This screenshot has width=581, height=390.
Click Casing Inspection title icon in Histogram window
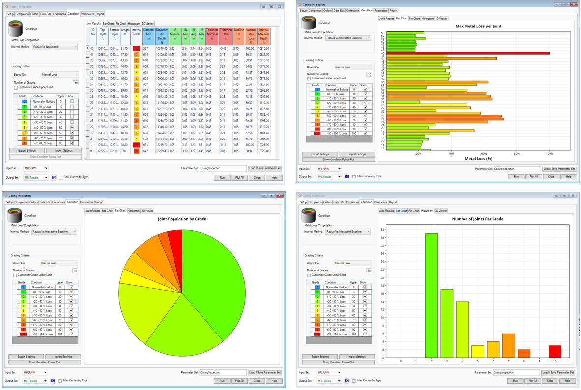300,196
